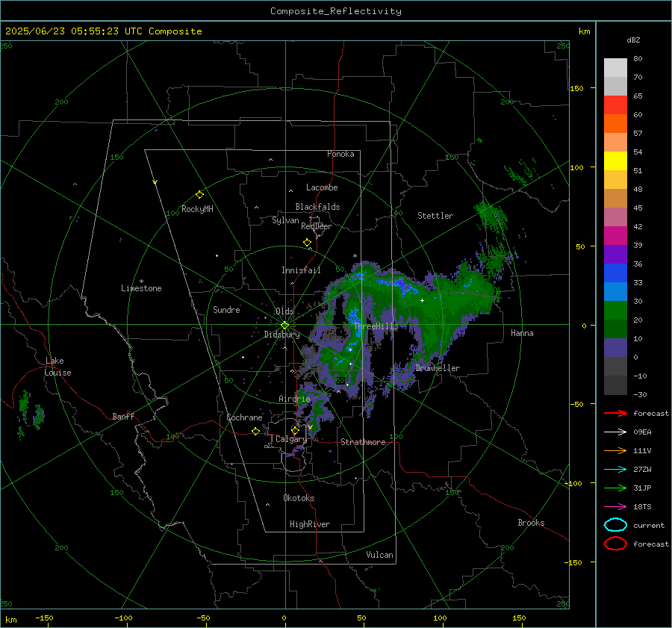Click the Okotoks city label
Viewport: 672px width, 628px height.
(299, 498)
